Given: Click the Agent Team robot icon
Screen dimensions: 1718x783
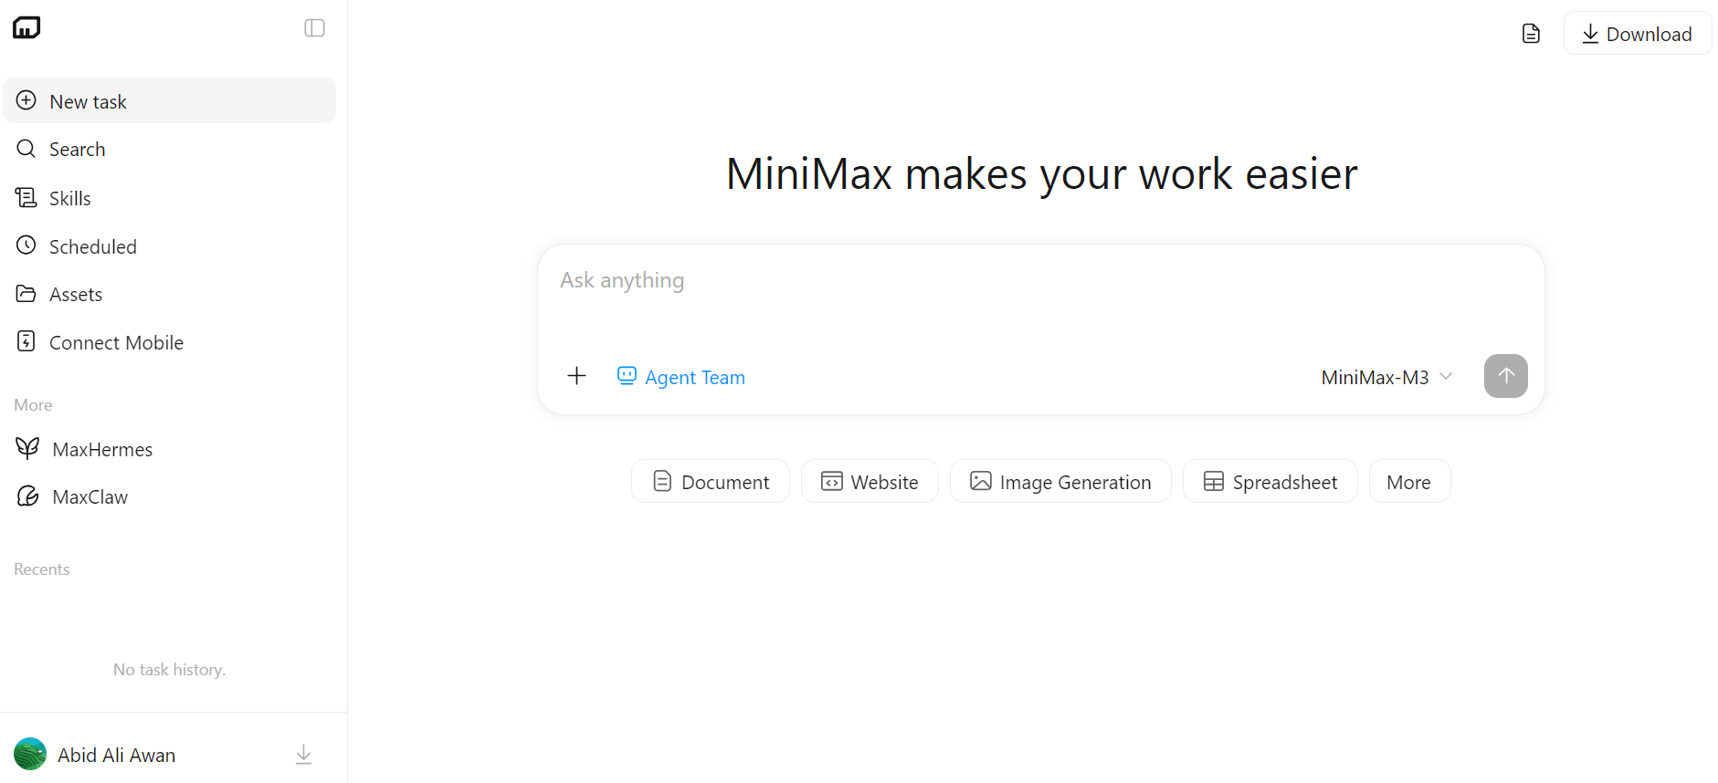Looking at the screenshot, I should (x=627, y=375).
